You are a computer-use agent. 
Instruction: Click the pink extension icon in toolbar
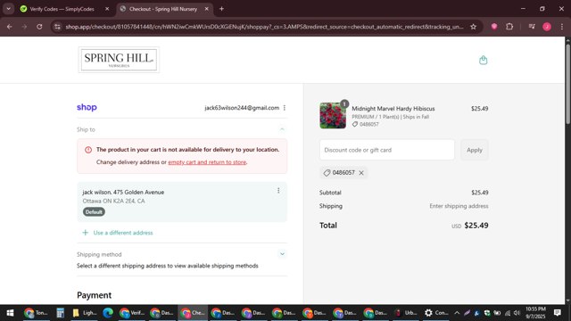click(x=494, y=27)
